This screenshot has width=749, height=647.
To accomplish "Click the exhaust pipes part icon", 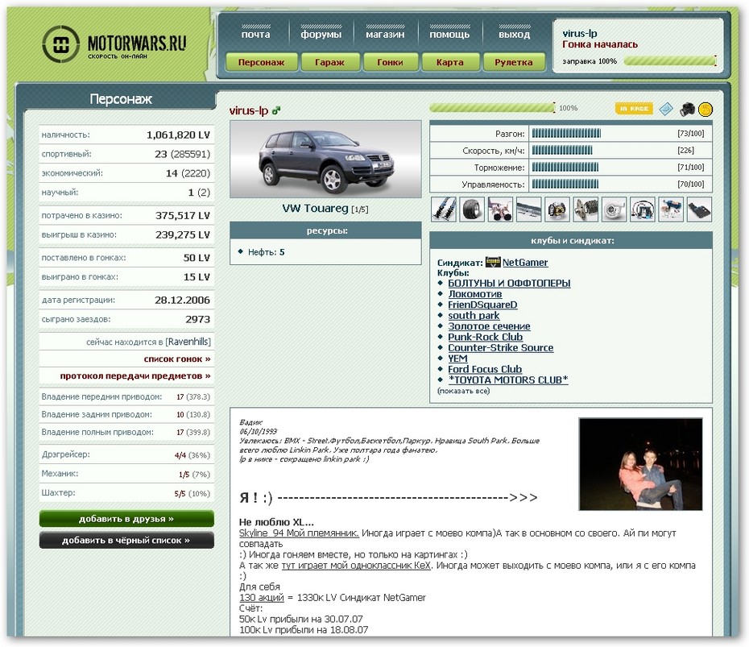I will pyautogui.click(x=500, y=209).
